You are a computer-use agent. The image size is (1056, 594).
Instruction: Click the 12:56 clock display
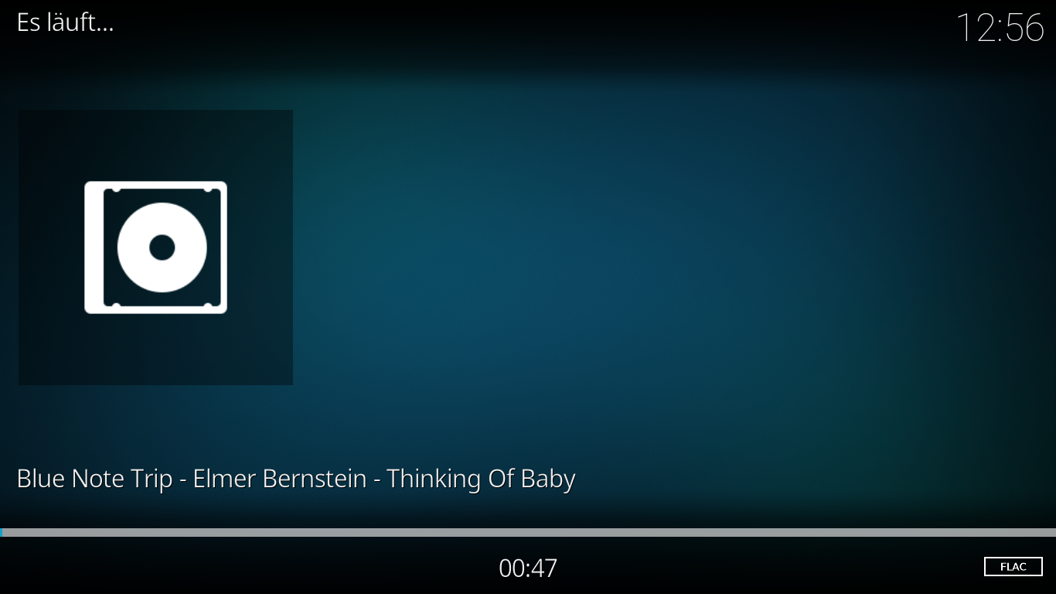click(1000, 28)
